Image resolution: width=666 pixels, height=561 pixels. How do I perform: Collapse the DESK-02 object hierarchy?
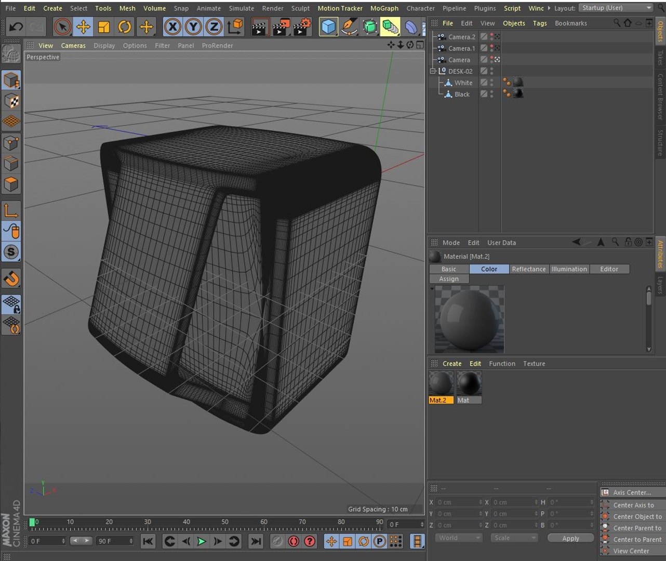click(x=432, y=71)
